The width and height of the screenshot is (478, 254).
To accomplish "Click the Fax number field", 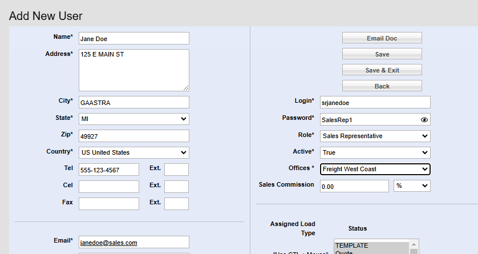I will (x=108, y=204).
